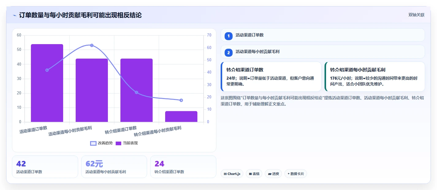Screen dimensions: 437x190
Task: Click the 双轴关联 label in header
Action: coord(416,15)
